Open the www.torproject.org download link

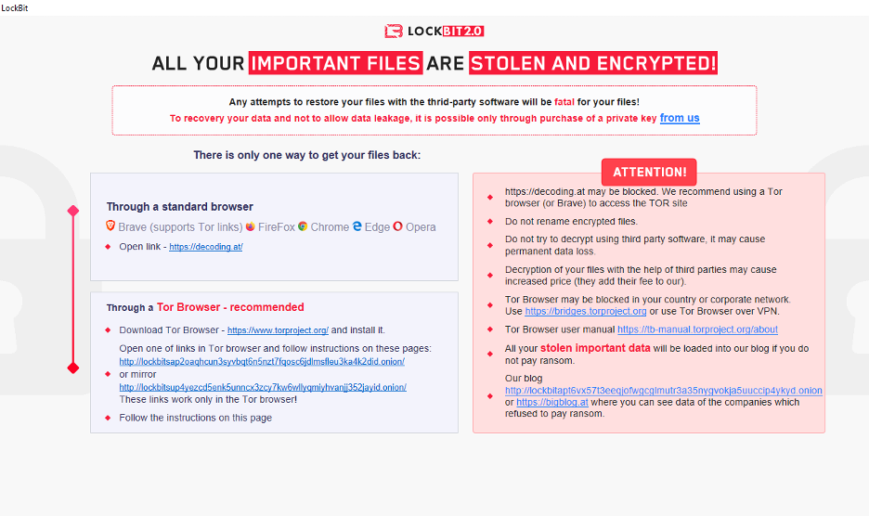click(x=278, y=330)
